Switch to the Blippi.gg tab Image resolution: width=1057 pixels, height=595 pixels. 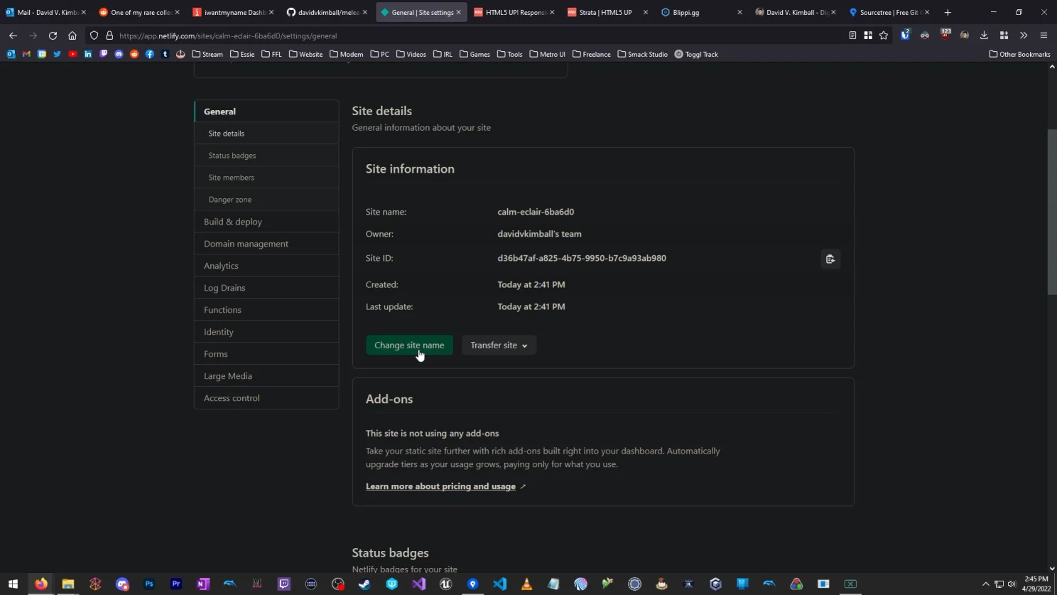tap(685, 12)
